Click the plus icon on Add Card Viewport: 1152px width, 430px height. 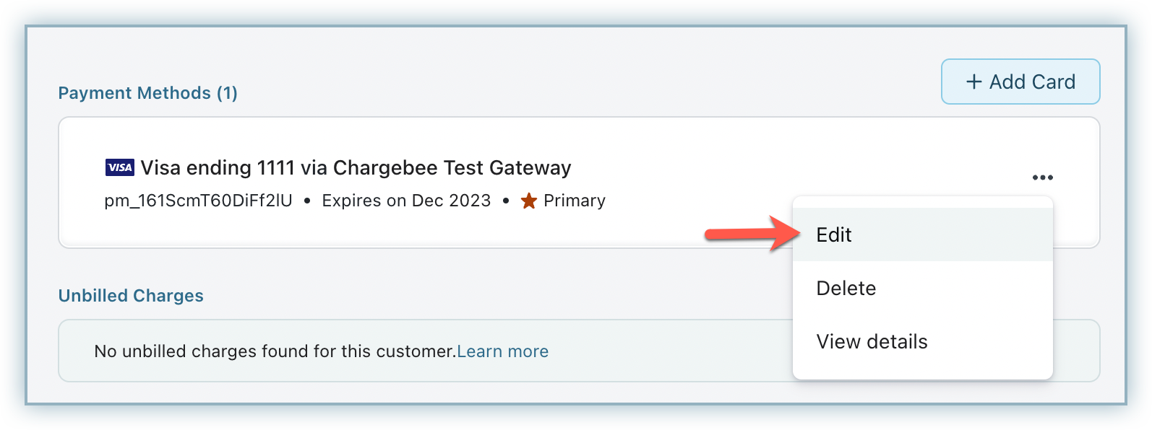tap(974, 82)
